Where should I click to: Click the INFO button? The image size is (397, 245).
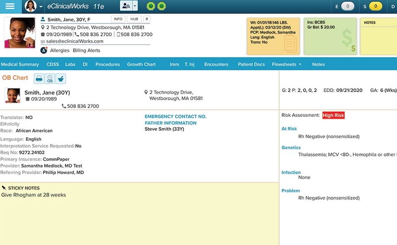tap(118, 19)
